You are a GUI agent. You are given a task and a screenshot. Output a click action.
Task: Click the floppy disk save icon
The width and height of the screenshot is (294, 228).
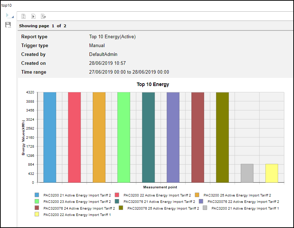(x=8, y=25)
